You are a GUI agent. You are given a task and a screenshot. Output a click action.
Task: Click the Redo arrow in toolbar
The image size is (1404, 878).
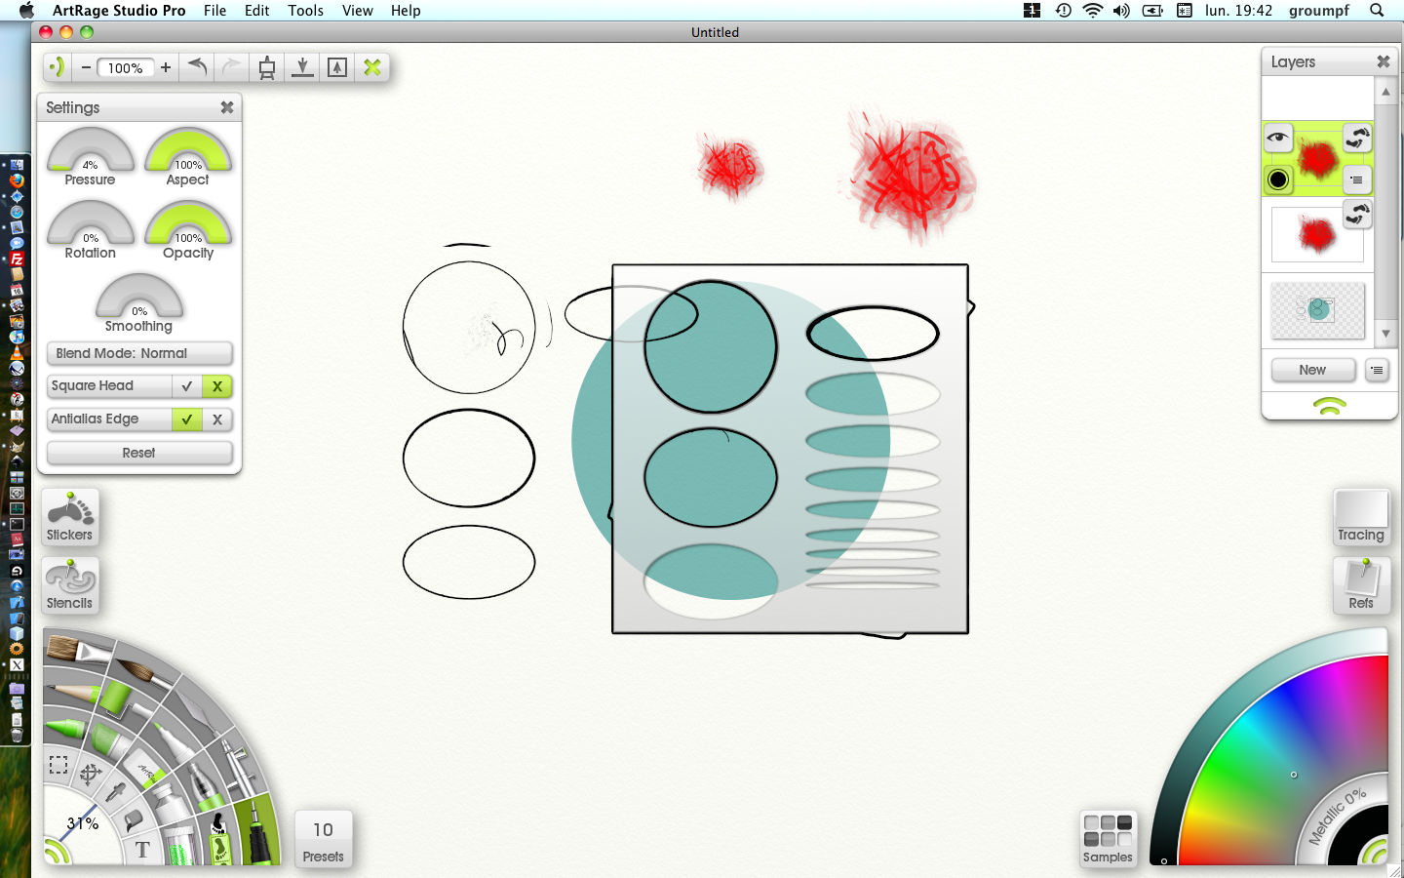coord(231,67)
